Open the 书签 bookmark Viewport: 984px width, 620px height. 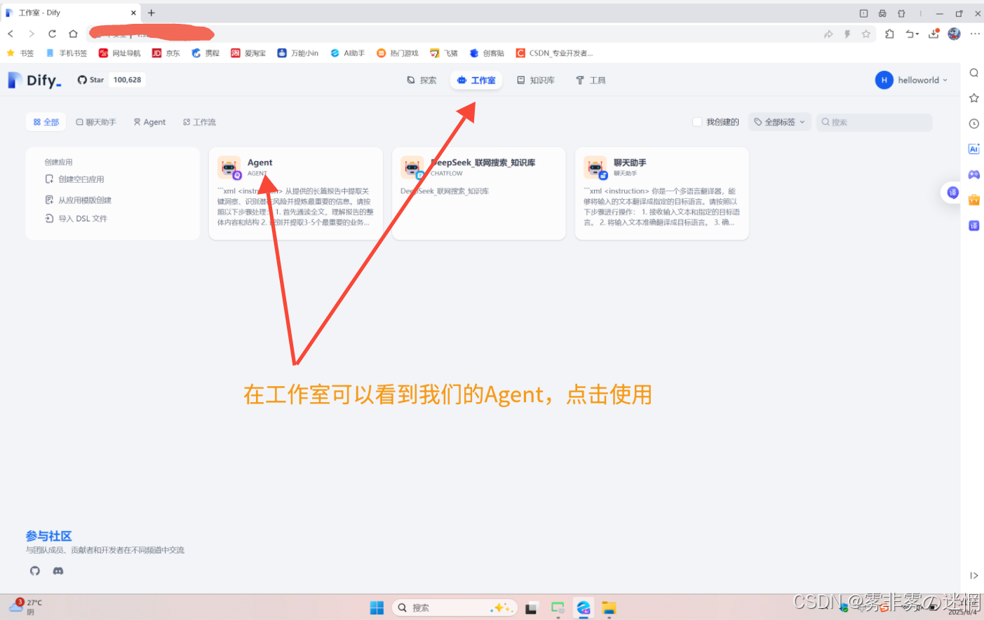coord(20,53)
